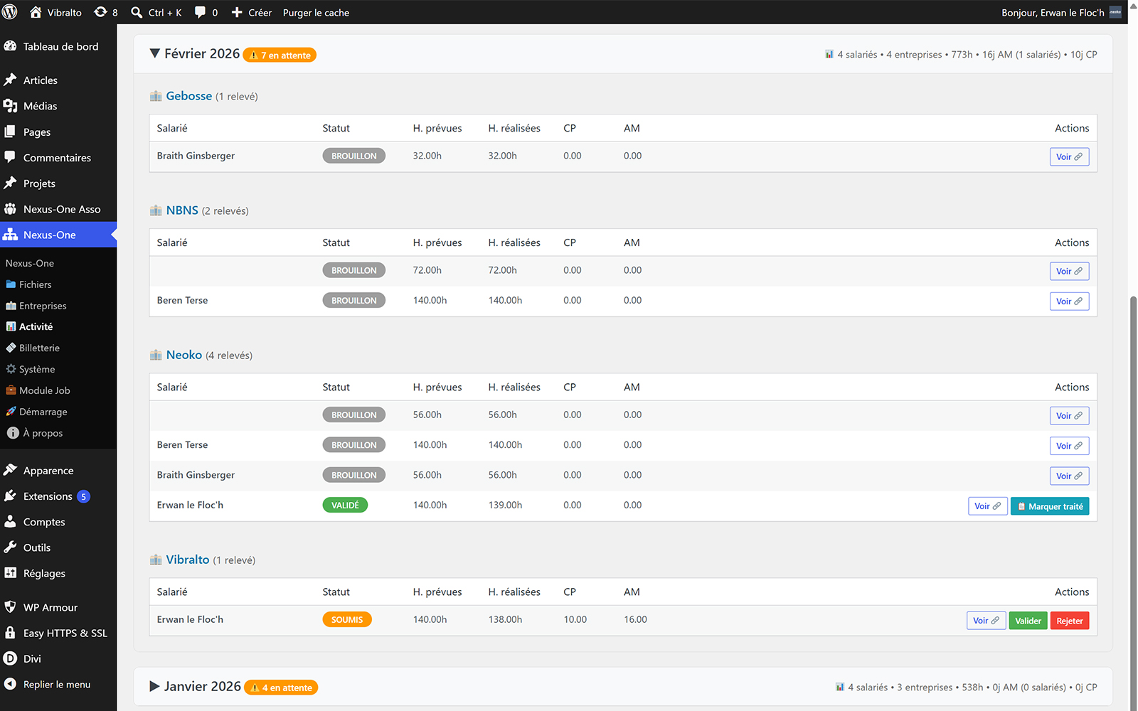Collapse the Février 2026 section triangle
The image size is (1138, 711).
point(154,53)
